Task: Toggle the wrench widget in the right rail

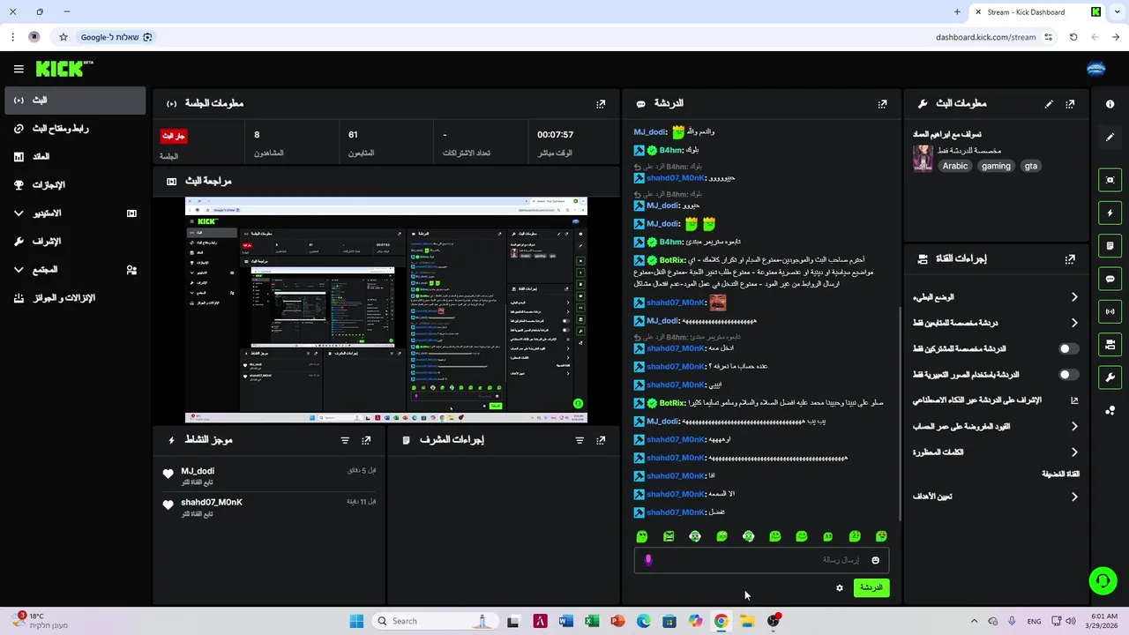Action: (x=1110, y=377)
